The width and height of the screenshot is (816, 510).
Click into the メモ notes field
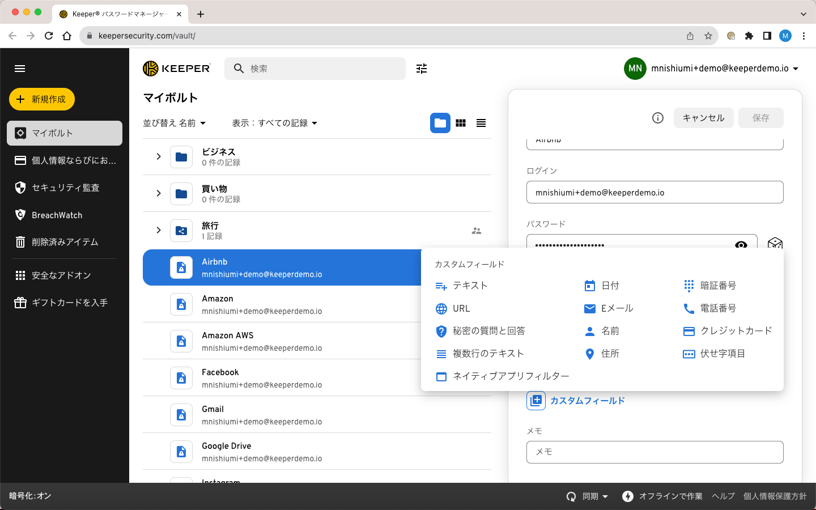(x=654, y=452)
